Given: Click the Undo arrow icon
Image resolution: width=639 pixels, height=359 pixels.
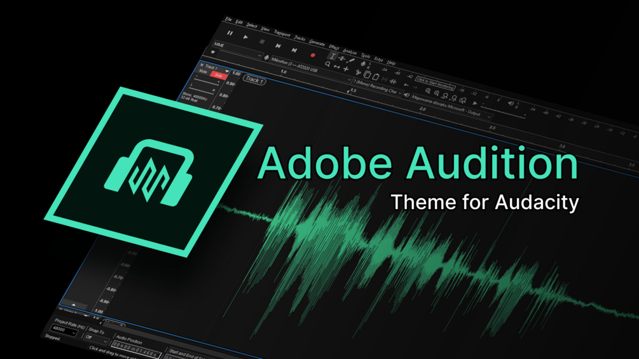Looking at the screenshot, I should [x=406, y=85].
